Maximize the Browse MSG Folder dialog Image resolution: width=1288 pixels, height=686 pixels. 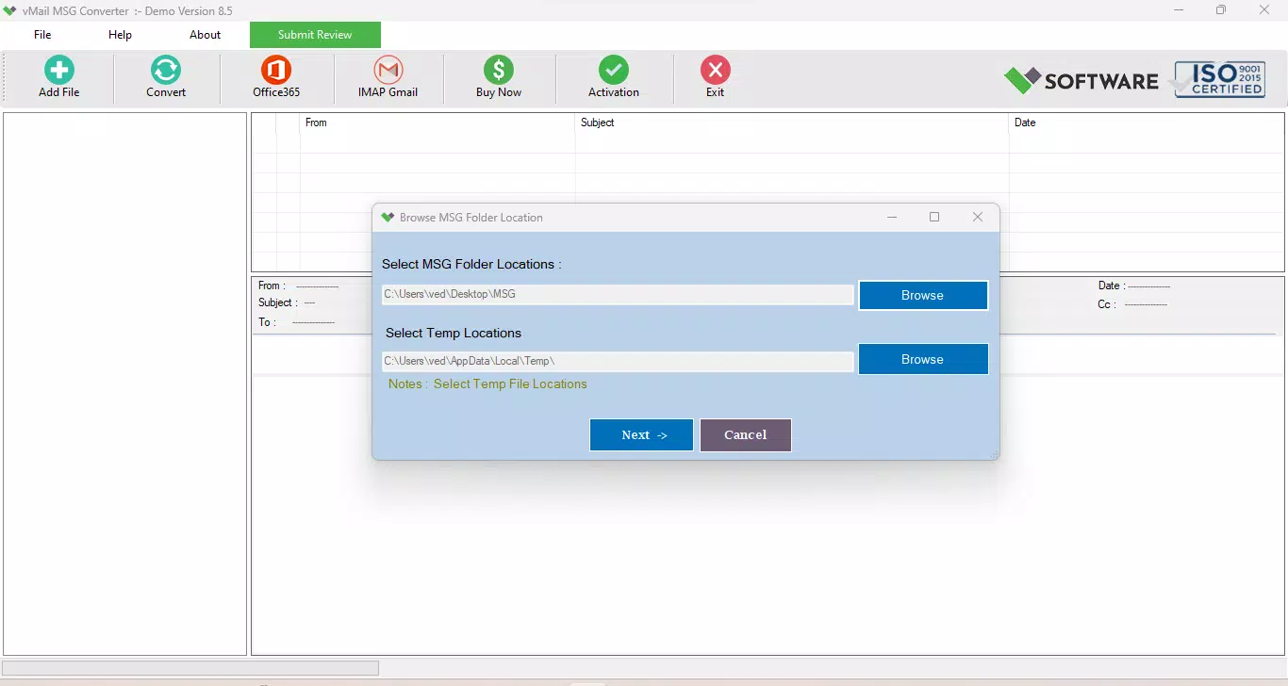pyautogui.click(x=934, y=218)
